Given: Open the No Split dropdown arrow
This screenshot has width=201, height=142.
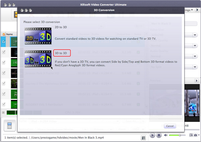Looking at the screenshot, I should 195,67.
